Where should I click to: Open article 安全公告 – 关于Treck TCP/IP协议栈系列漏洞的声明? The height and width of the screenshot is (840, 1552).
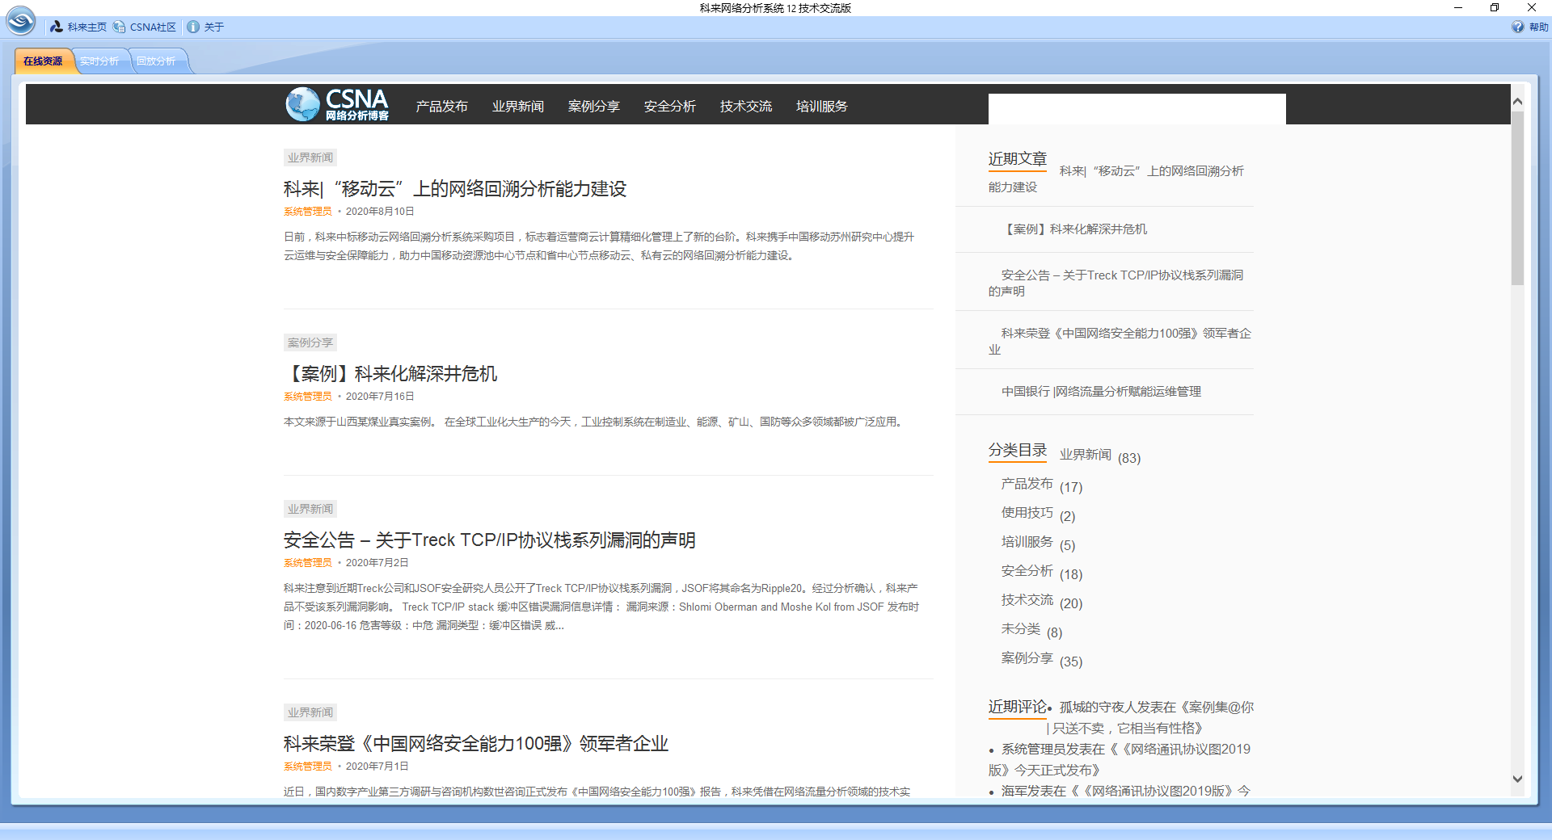click(x=490, y=540)
